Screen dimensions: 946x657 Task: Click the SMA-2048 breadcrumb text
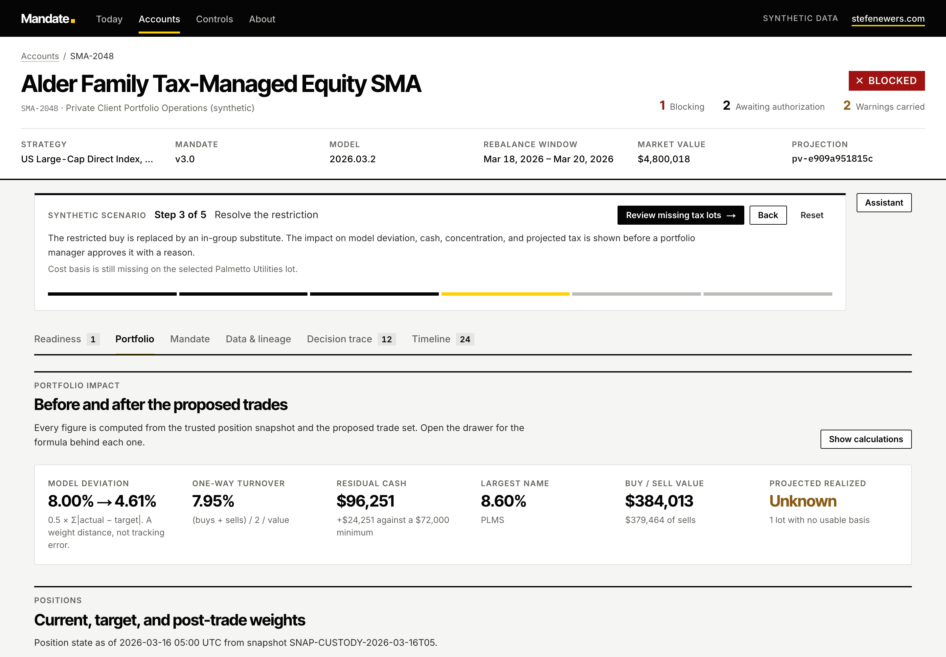(92, 56)
